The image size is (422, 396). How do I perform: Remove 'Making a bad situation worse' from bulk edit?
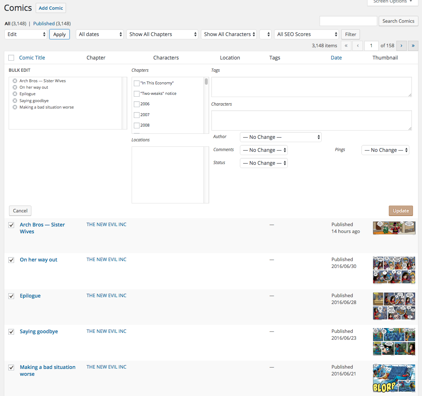[15, 107]
